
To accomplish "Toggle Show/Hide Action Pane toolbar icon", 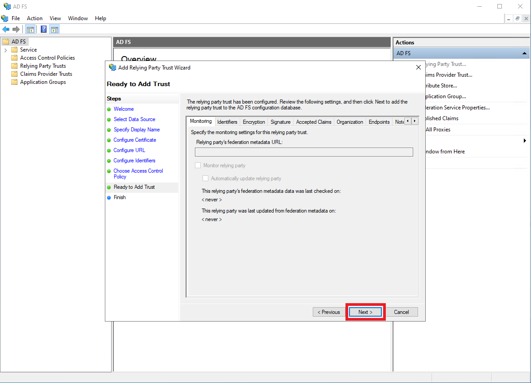I will click(55, 30).
